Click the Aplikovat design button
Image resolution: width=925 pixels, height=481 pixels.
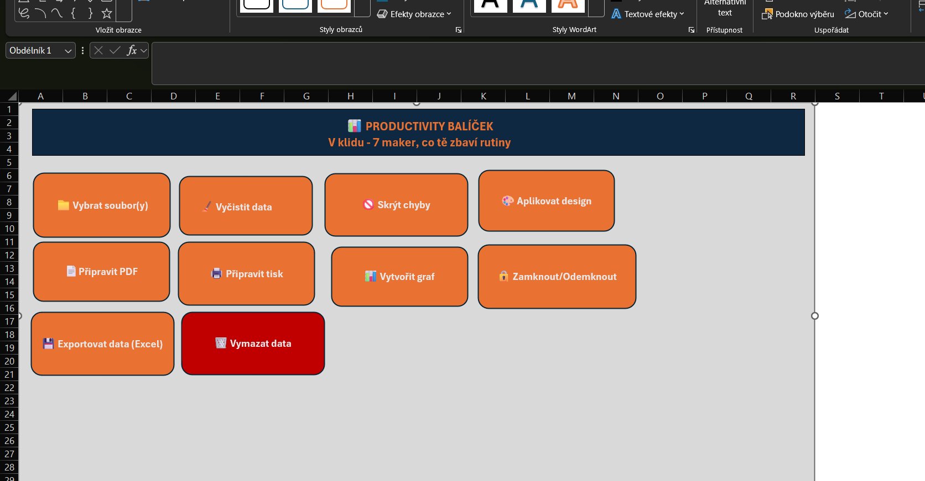coord(547,201)
